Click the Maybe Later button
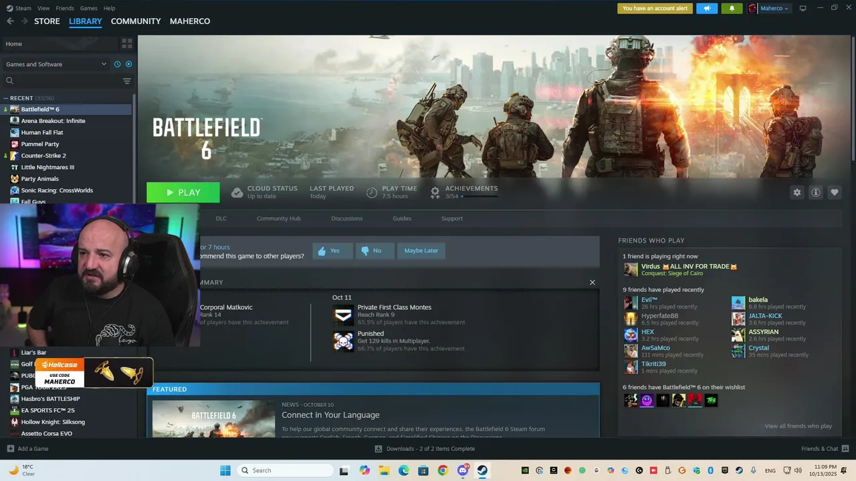This screenshot has height=481, width=856. click(421, 251)
